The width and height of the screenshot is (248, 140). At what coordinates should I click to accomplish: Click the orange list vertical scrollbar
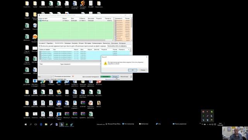tap(131, 30)
